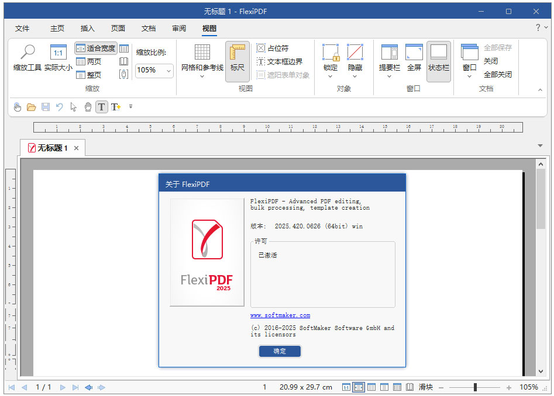Viewport: 554px width, 396px height.
Task: Click the horizontal ruler above the document
Action: pos(278,127)
